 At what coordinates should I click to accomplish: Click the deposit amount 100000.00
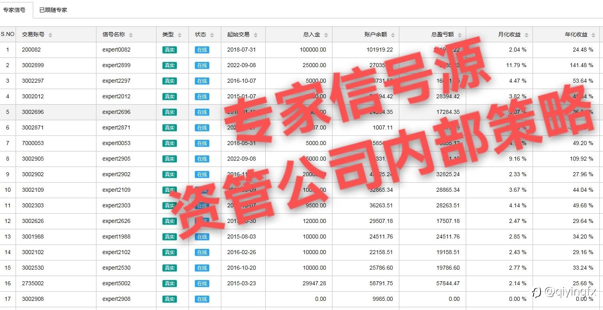(313, 50)
